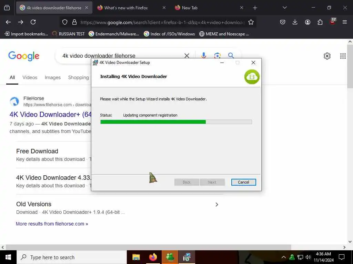Screen dimensions: 353x264
Task: Open the volume speaker tray icon
Action: (x=308, y=257)
